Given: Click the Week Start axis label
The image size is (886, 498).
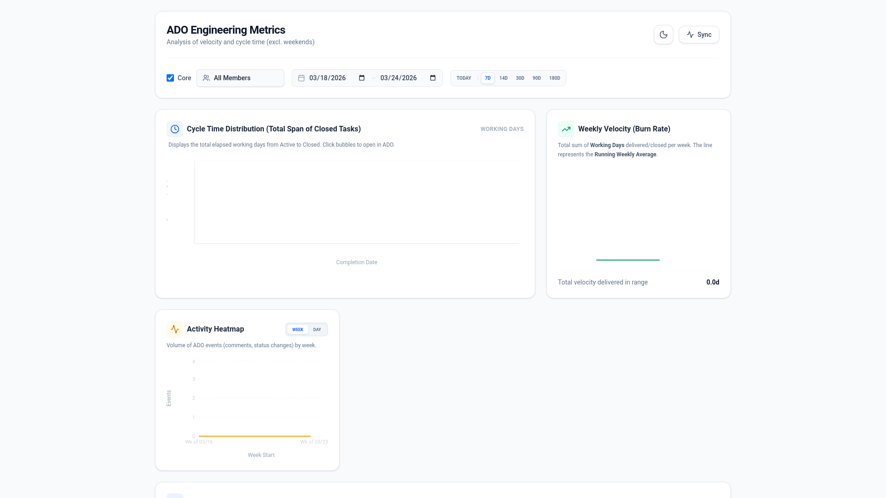Looking at the screenshot, I should click(261, 455).
